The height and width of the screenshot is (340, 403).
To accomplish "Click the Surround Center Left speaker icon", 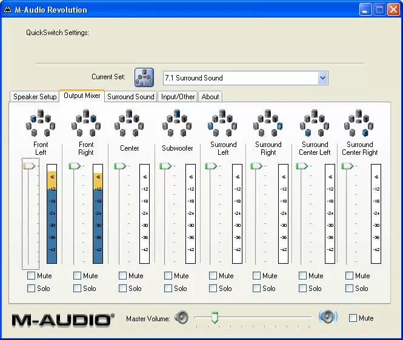I will pyautogui.click(x=315, y=123).
